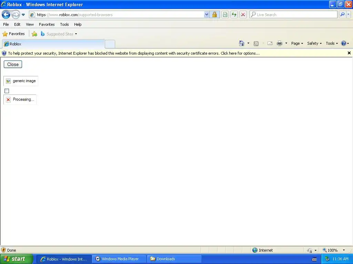Click the security information bar message
Image resolution: width=353 pixels, height=264 pixels.
[x=134, y=53]
